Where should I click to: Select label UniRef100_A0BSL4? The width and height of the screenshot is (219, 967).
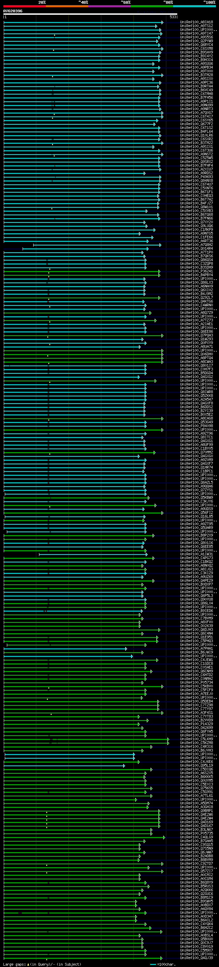point(196,935)
